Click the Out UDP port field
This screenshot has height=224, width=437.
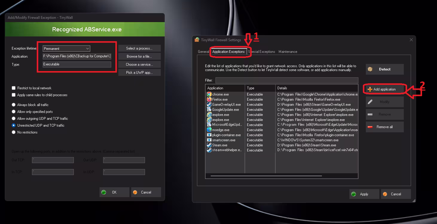click(x=124, y=160)
